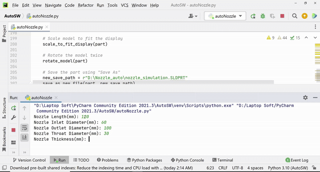Change the 4 spaces indent setting
Screen dimensions: 320x172
point(255,168)
